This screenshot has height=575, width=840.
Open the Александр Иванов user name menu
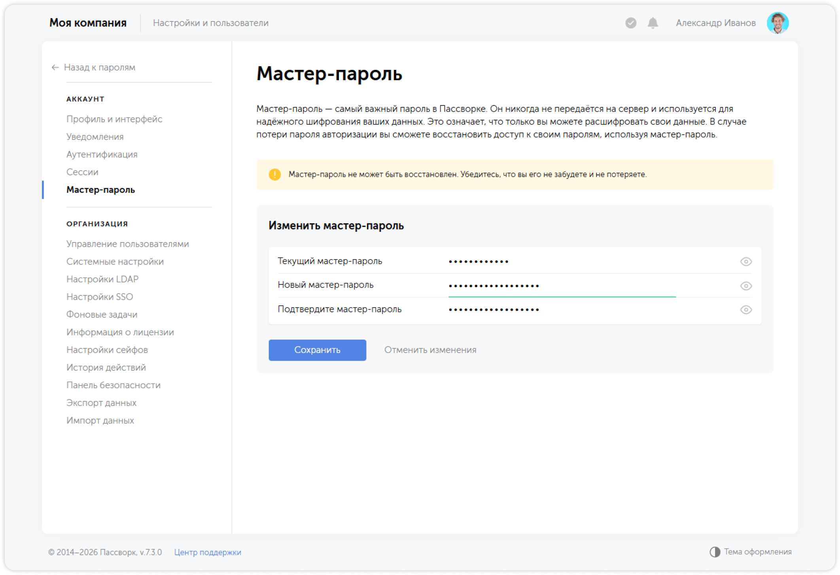[x=715, y=23]
